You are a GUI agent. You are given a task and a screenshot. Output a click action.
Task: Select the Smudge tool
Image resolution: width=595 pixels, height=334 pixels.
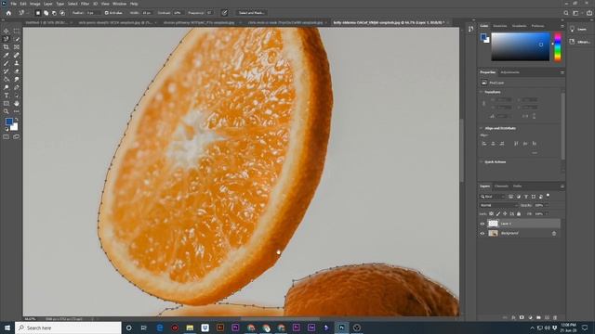(17, 79)
